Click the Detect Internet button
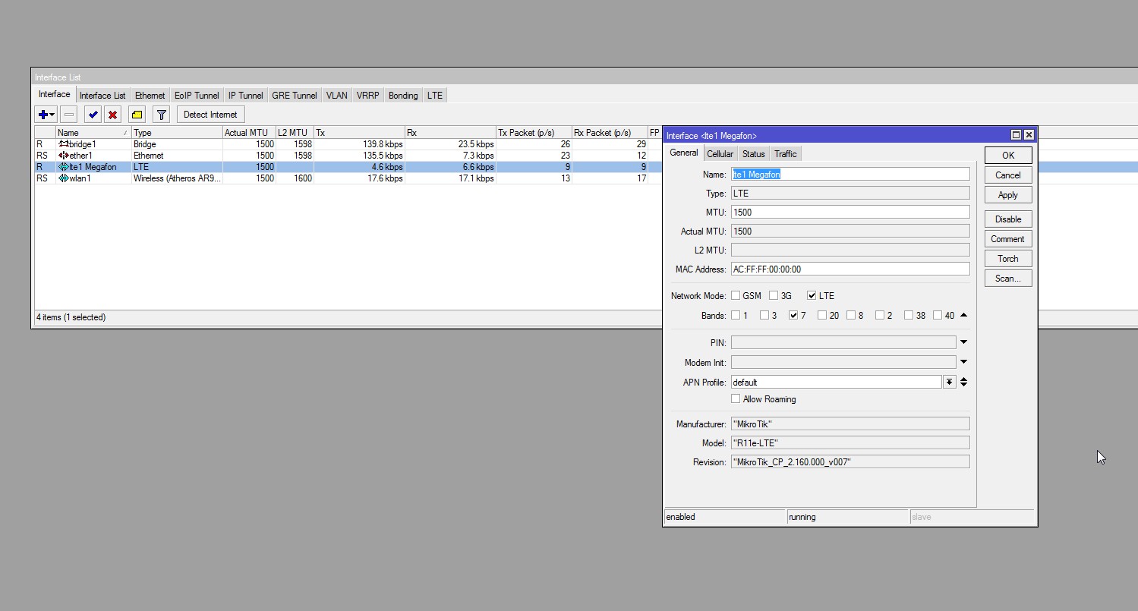The width and height of the screenshot is (1138, 611). (x=210, y=115)
